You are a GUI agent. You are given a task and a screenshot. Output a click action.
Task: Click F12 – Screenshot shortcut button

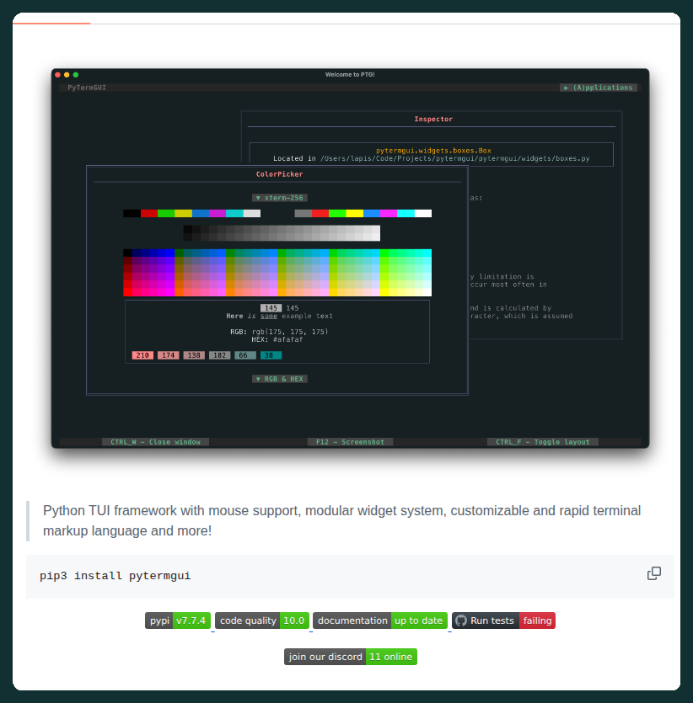click(350, 442)
